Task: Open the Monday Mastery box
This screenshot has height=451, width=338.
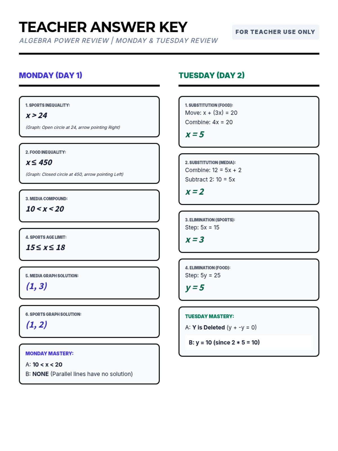Action: click(89, 364)
